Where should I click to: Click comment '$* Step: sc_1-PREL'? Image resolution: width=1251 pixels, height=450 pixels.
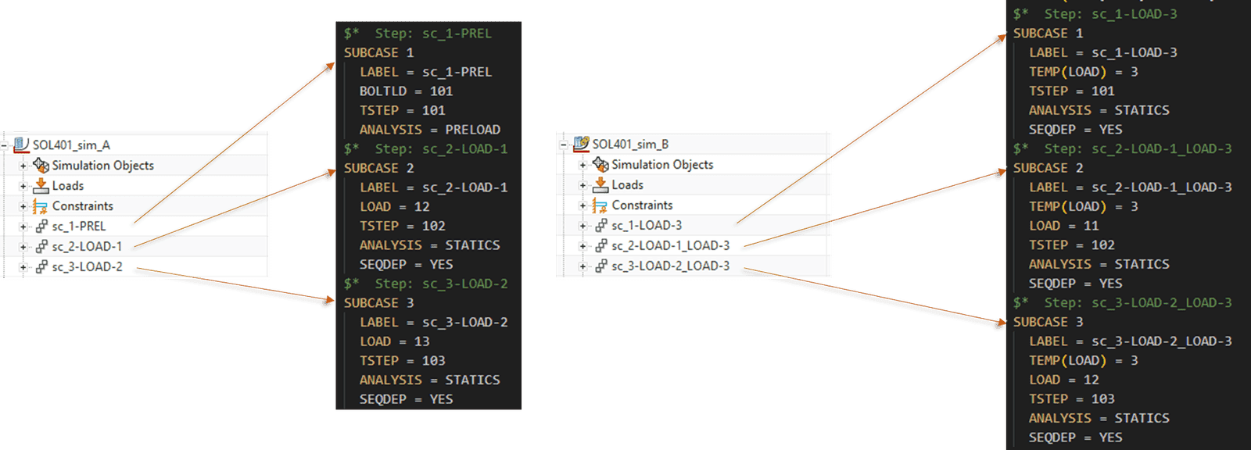coord(418,34)
